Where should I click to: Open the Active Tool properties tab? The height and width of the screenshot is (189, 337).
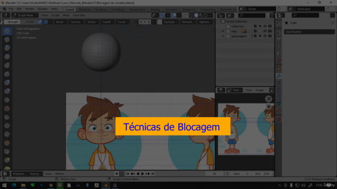click(x=279, y=24)
